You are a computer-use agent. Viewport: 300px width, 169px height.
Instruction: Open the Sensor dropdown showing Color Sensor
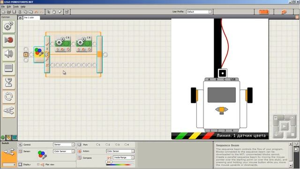64,151
